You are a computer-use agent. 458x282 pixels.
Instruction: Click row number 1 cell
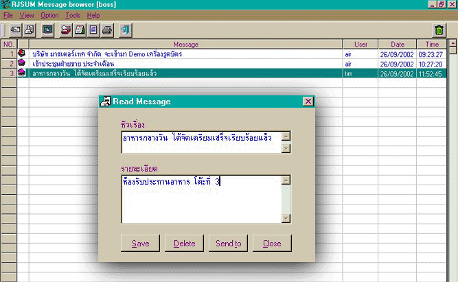(x=9, y=54)
